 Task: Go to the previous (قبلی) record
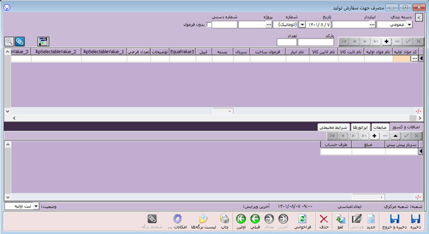tap(255, 220)
